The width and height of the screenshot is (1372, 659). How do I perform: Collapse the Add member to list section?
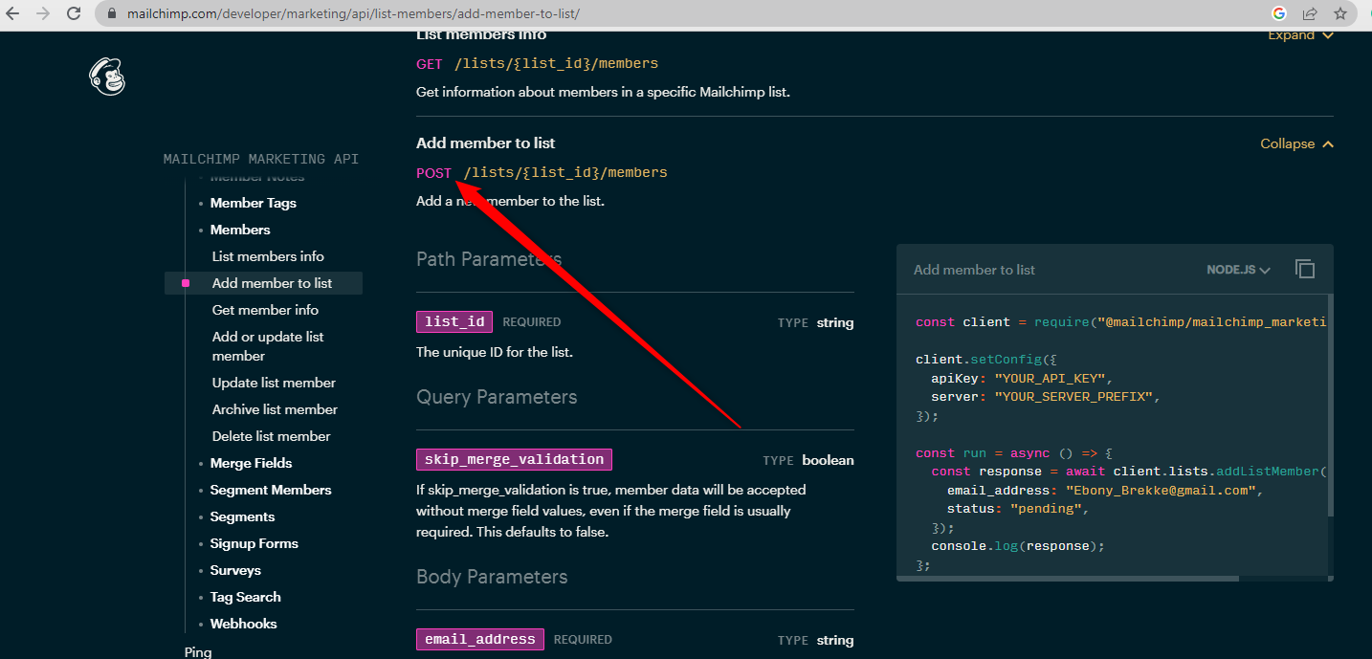point(1296,143)
